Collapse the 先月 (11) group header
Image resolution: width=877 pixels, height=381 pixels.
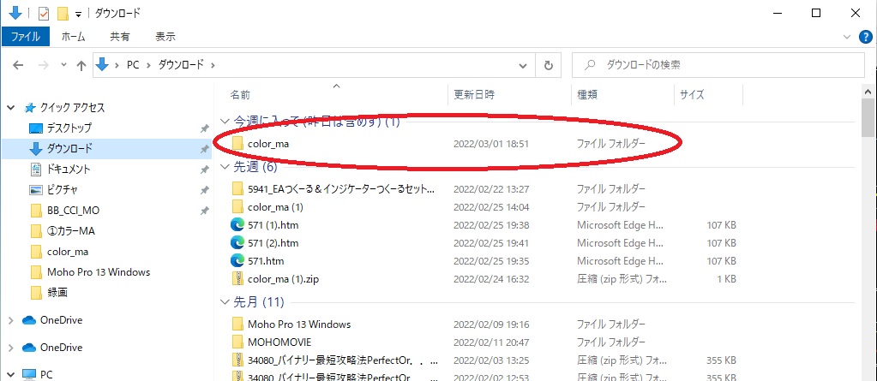coord(225,302)
